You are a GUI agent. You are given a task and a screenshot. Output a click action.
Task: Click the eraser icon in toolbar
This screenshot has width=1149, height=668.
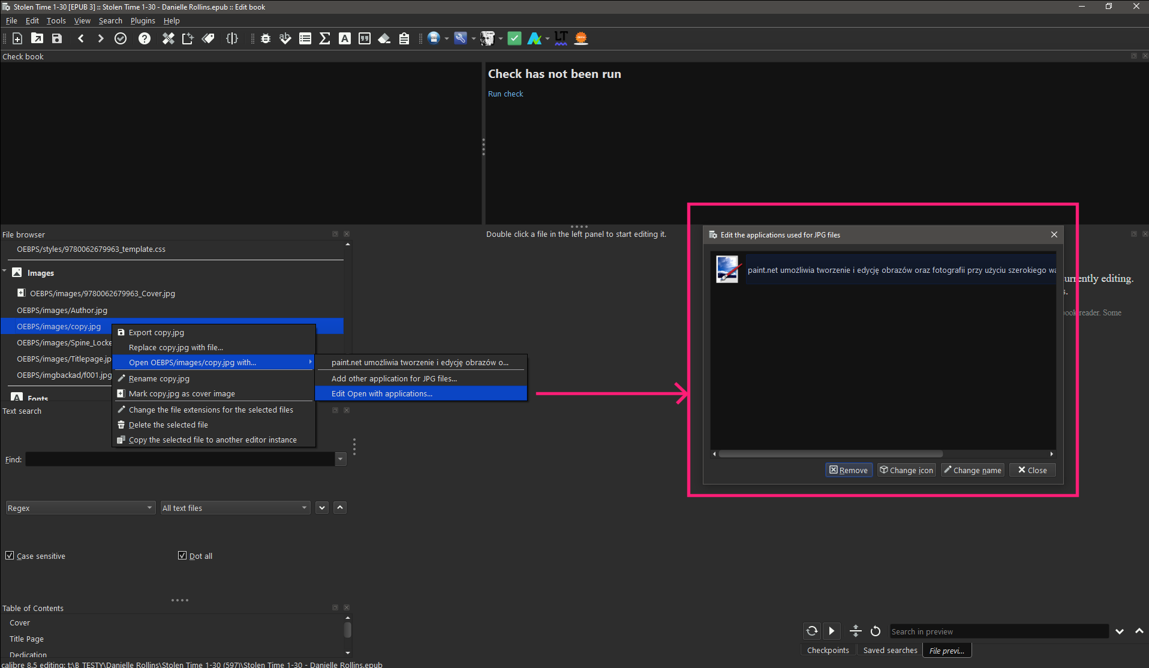point(384,38)
